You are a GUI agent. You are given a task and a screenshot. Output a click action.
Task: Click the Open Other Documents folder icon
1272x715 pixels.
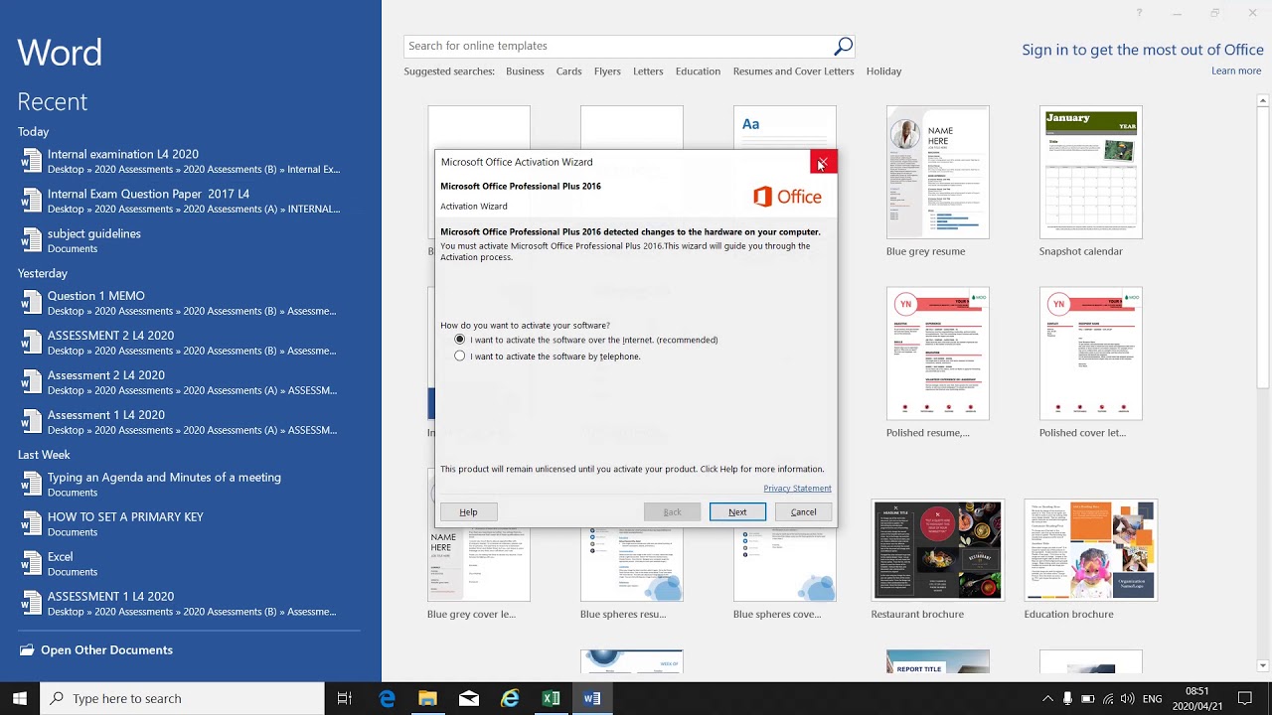(x=26, y=650)
